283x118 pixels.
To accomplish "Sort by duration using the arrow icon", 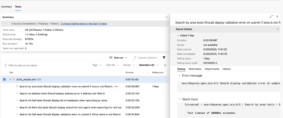I will coord(148,73).
